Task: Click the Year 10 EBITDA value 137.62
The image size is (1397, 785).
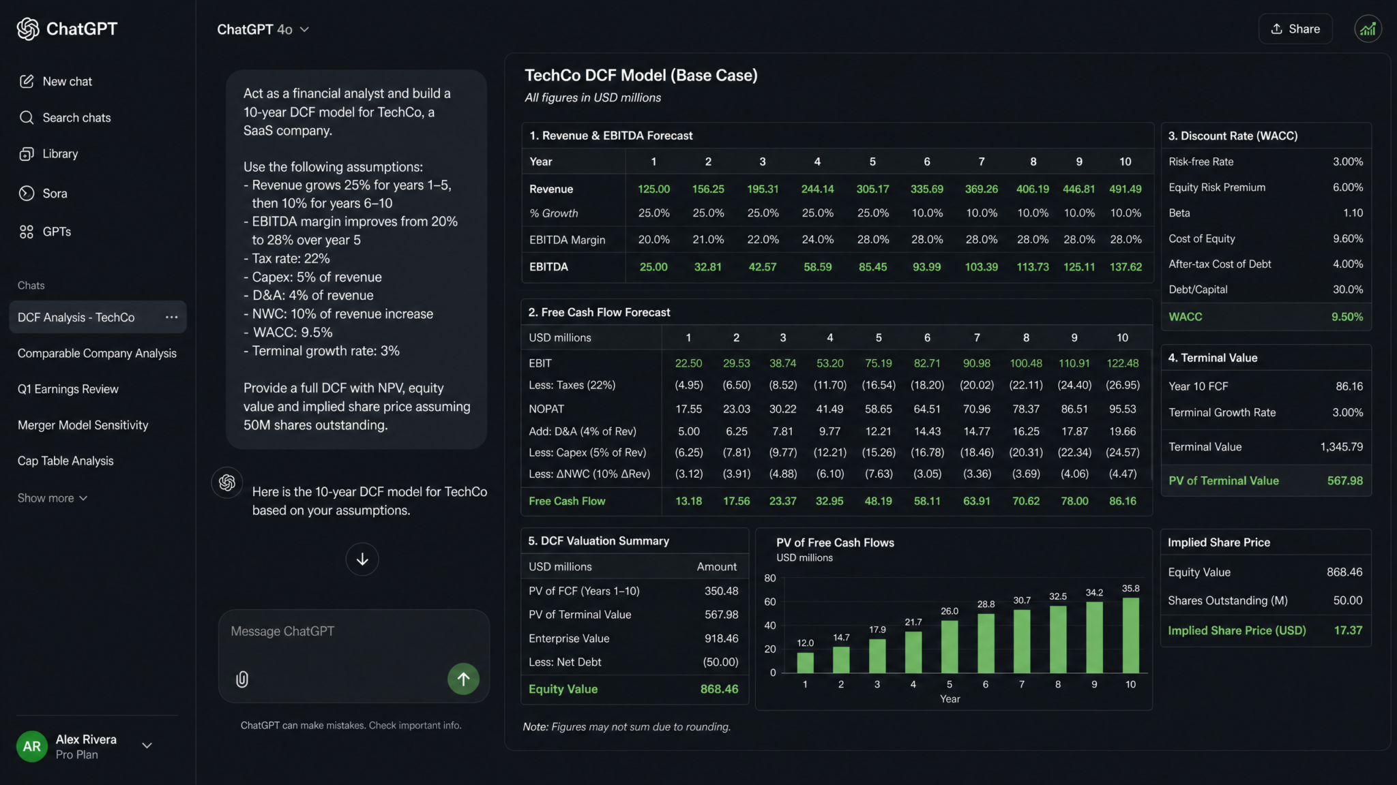Action: click(1126, 266)
